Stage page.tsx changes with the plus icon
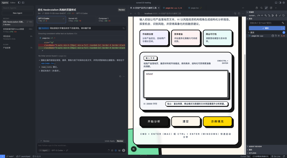Image resolution: width=287 pixels, height=158 pixels. click(279, 36)
